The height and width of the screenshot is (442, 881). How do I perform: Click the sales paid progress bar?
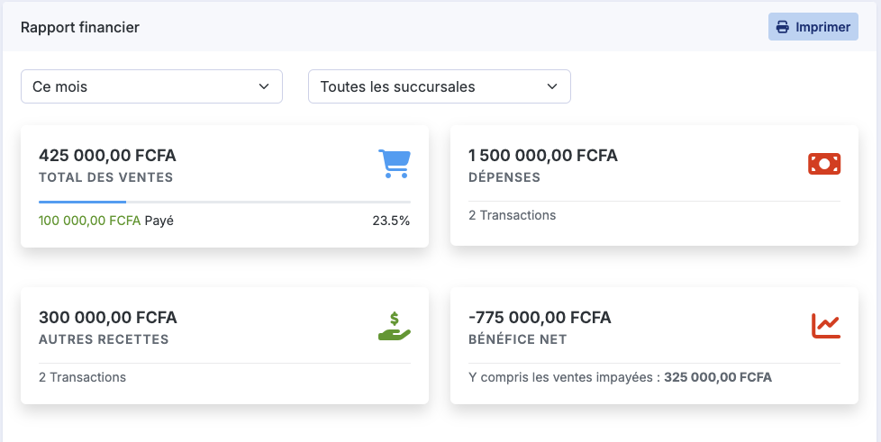tap(224, 202)
